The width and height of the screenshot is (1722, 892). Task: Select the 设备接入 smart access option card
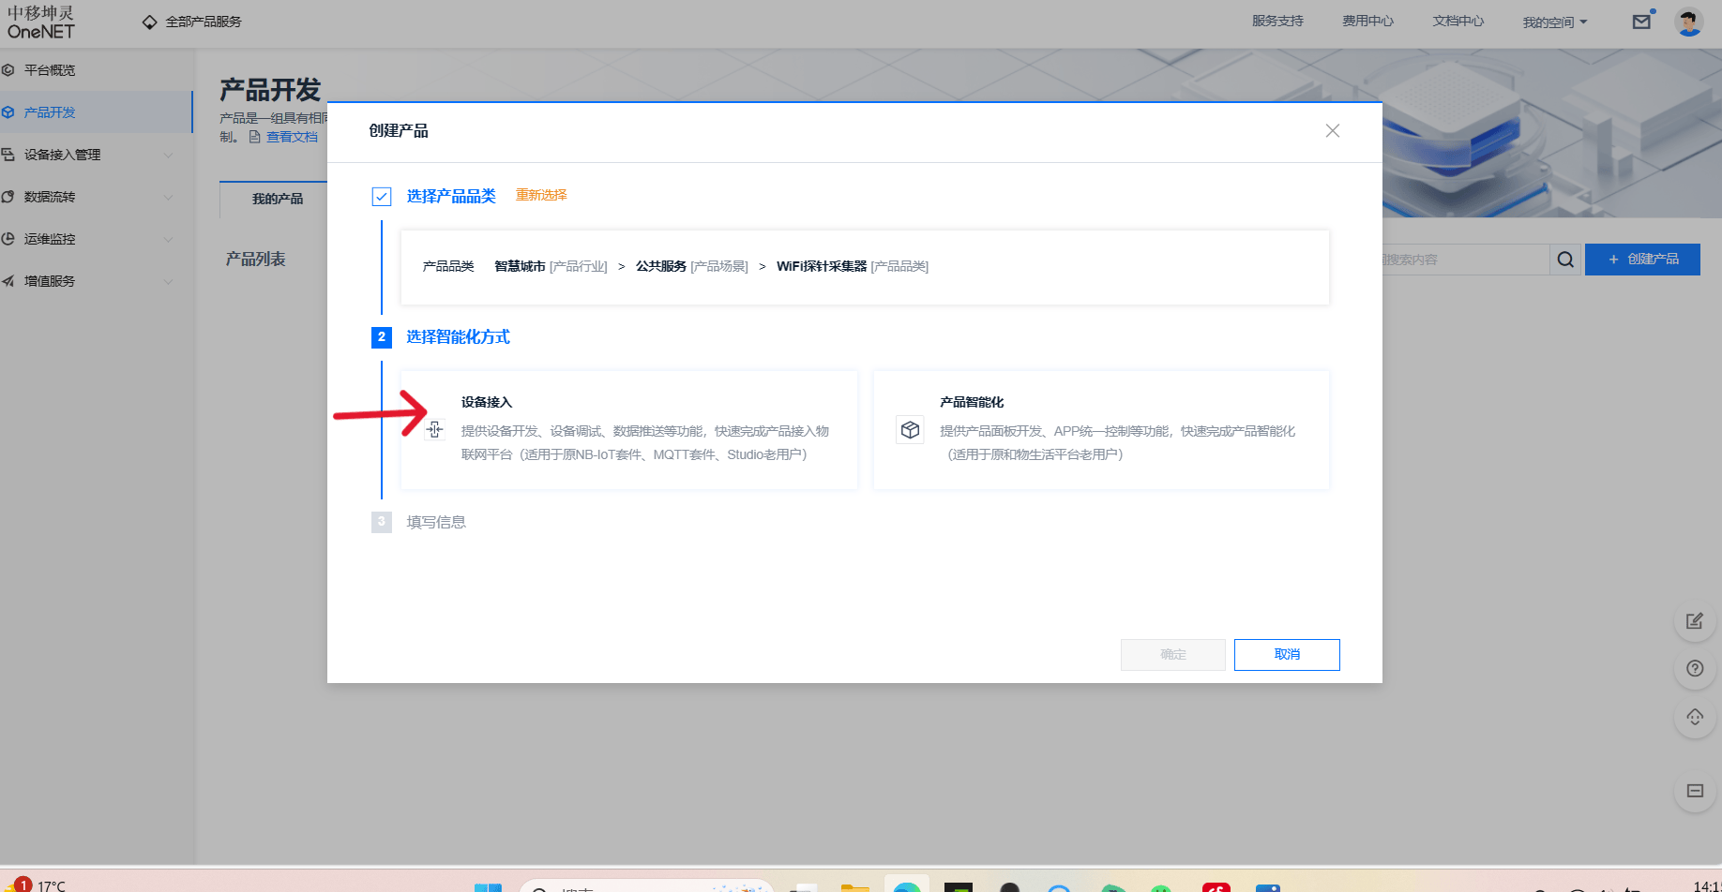coord(628,429)
